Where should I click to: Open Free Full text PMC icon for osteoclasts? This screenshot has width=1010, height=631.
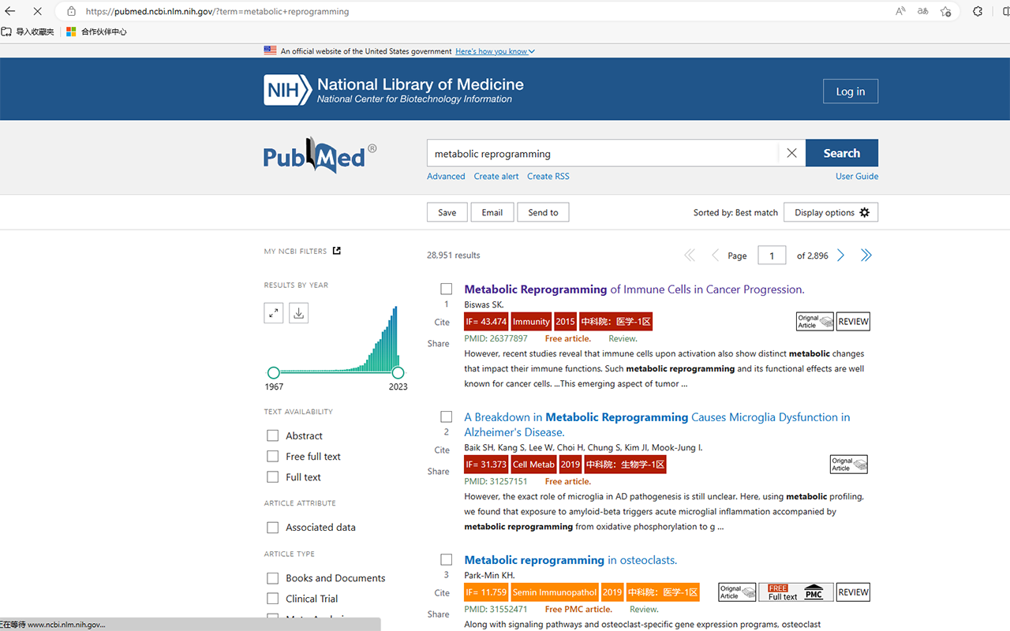(796, 592)
